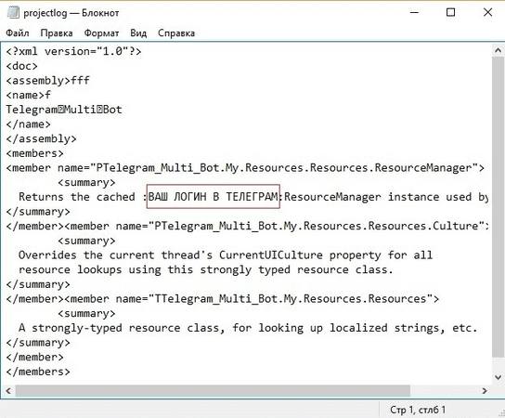This screenshot has width=505, height=418.
Task: Click the member name ResourceManager line
Action: 245,167
